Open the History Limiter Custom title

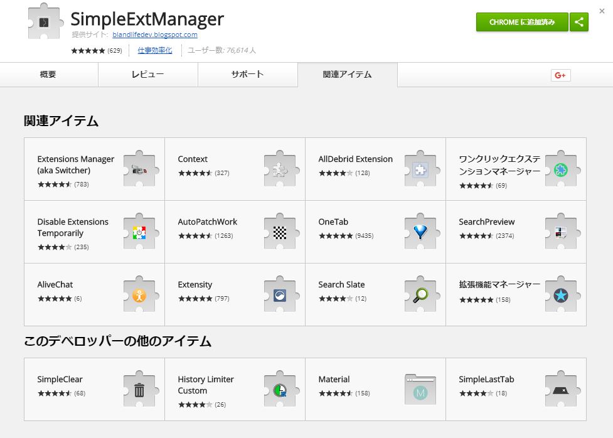coord(206,385)
